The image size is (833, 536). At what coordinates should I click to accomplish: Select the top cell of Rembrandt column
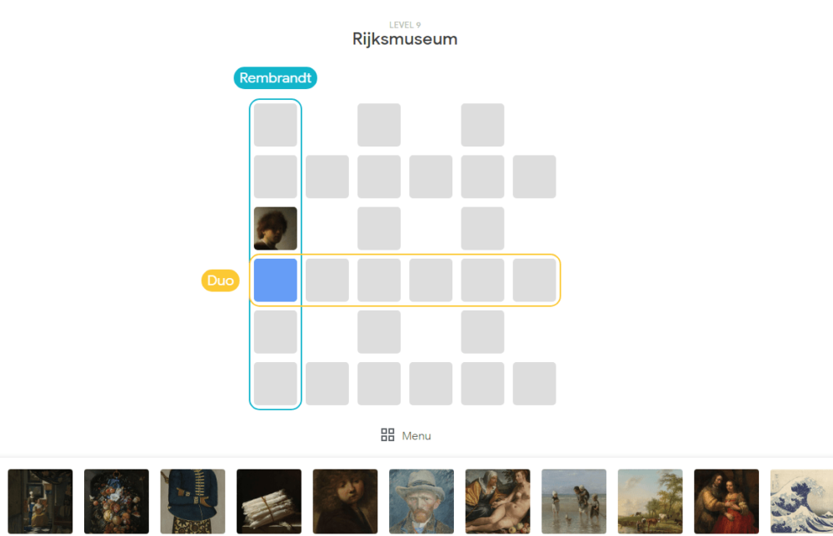(x=275, y=125)
